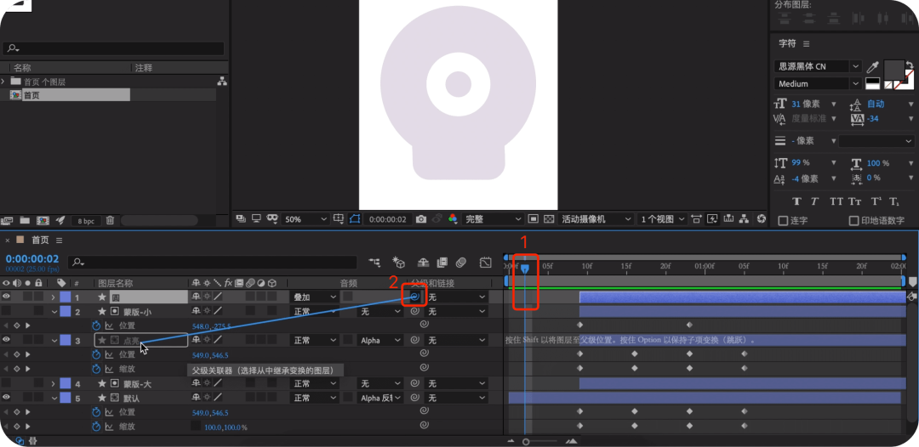Open the 1个视图 view layout dropdown
The width and height of the screenshot is (919, 447).
click(662, 218)
